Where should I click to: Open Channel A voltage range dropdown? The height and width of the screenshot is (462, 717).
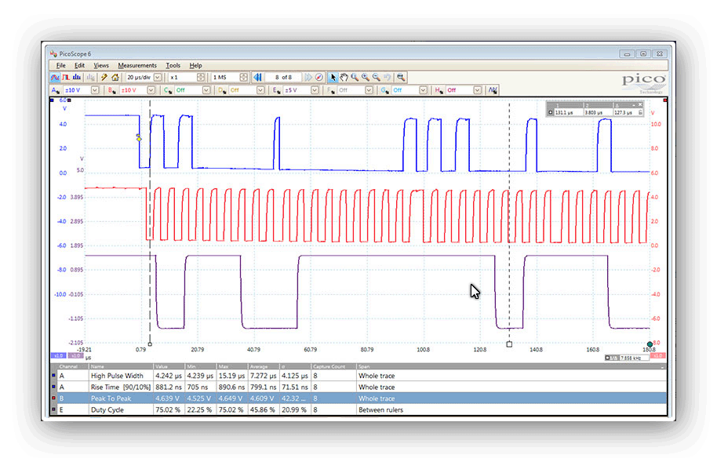94,89
